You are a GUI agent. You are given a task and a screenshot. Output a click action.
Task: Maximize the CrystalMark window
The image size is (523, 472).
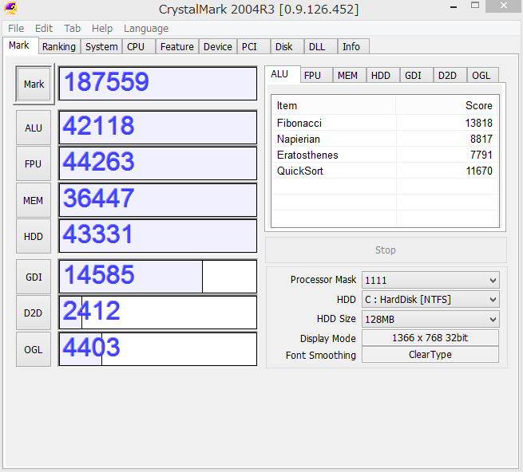475,6
